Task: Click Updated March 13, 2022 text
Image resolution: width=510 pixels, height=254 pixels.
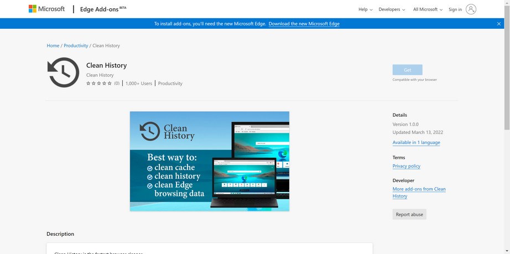Action: (x=418, y=132)
